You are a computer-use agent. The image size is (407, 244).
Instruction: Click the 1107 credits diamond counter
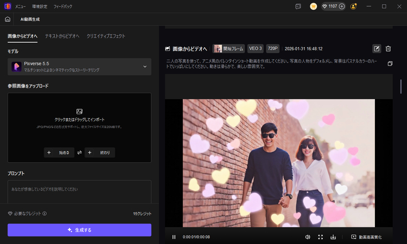click(329, 6)
